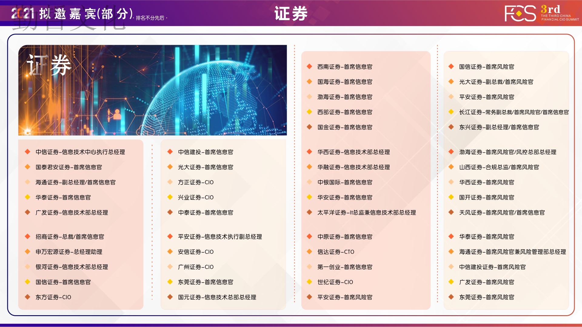Click 东莞证券-首席信息官
The image size is (582, 327).
click(206, 282)
